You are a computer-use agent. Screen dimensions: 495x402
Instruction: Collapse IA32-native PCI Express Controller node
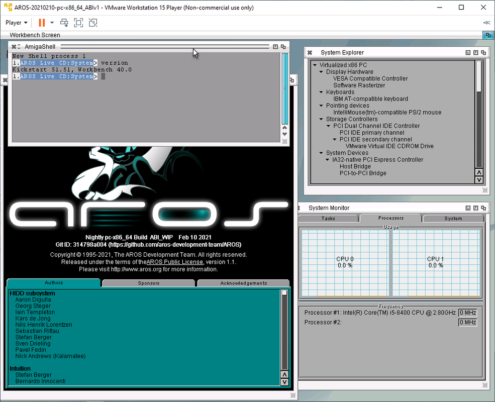click(328, 160)
